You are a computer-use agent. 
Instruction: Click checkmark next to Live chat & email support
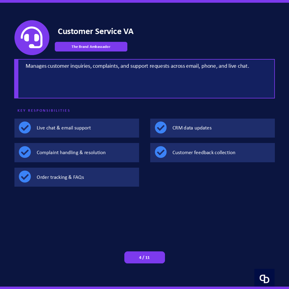point(25,128)
